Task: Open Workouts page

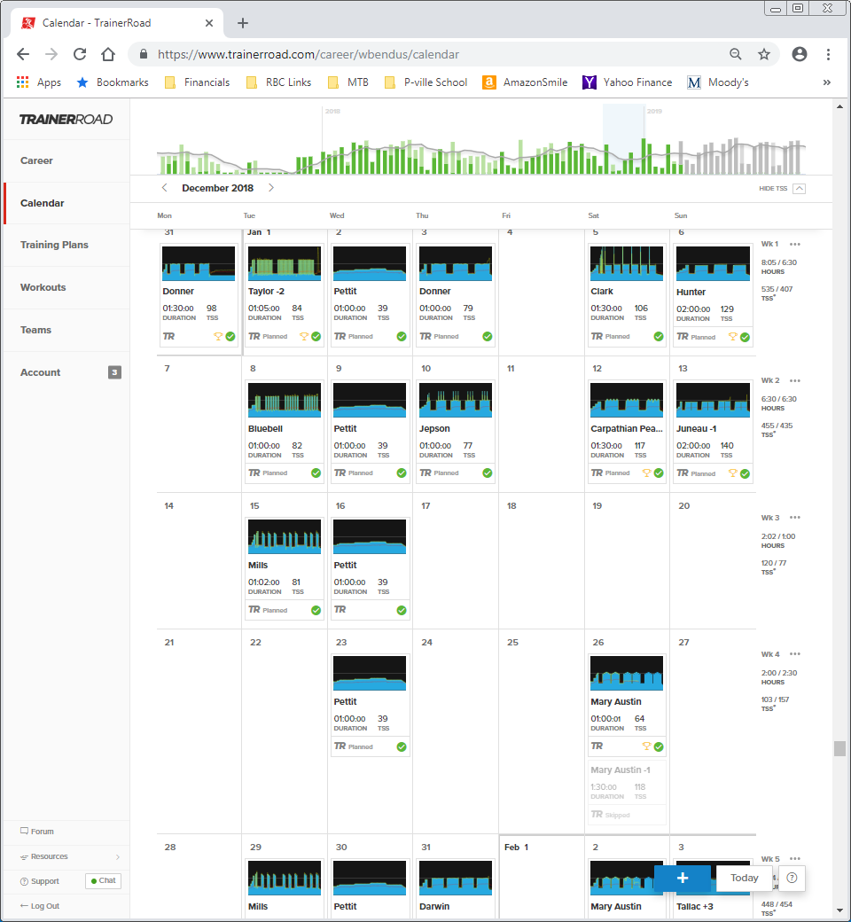Action: click(x=43, y=287)
